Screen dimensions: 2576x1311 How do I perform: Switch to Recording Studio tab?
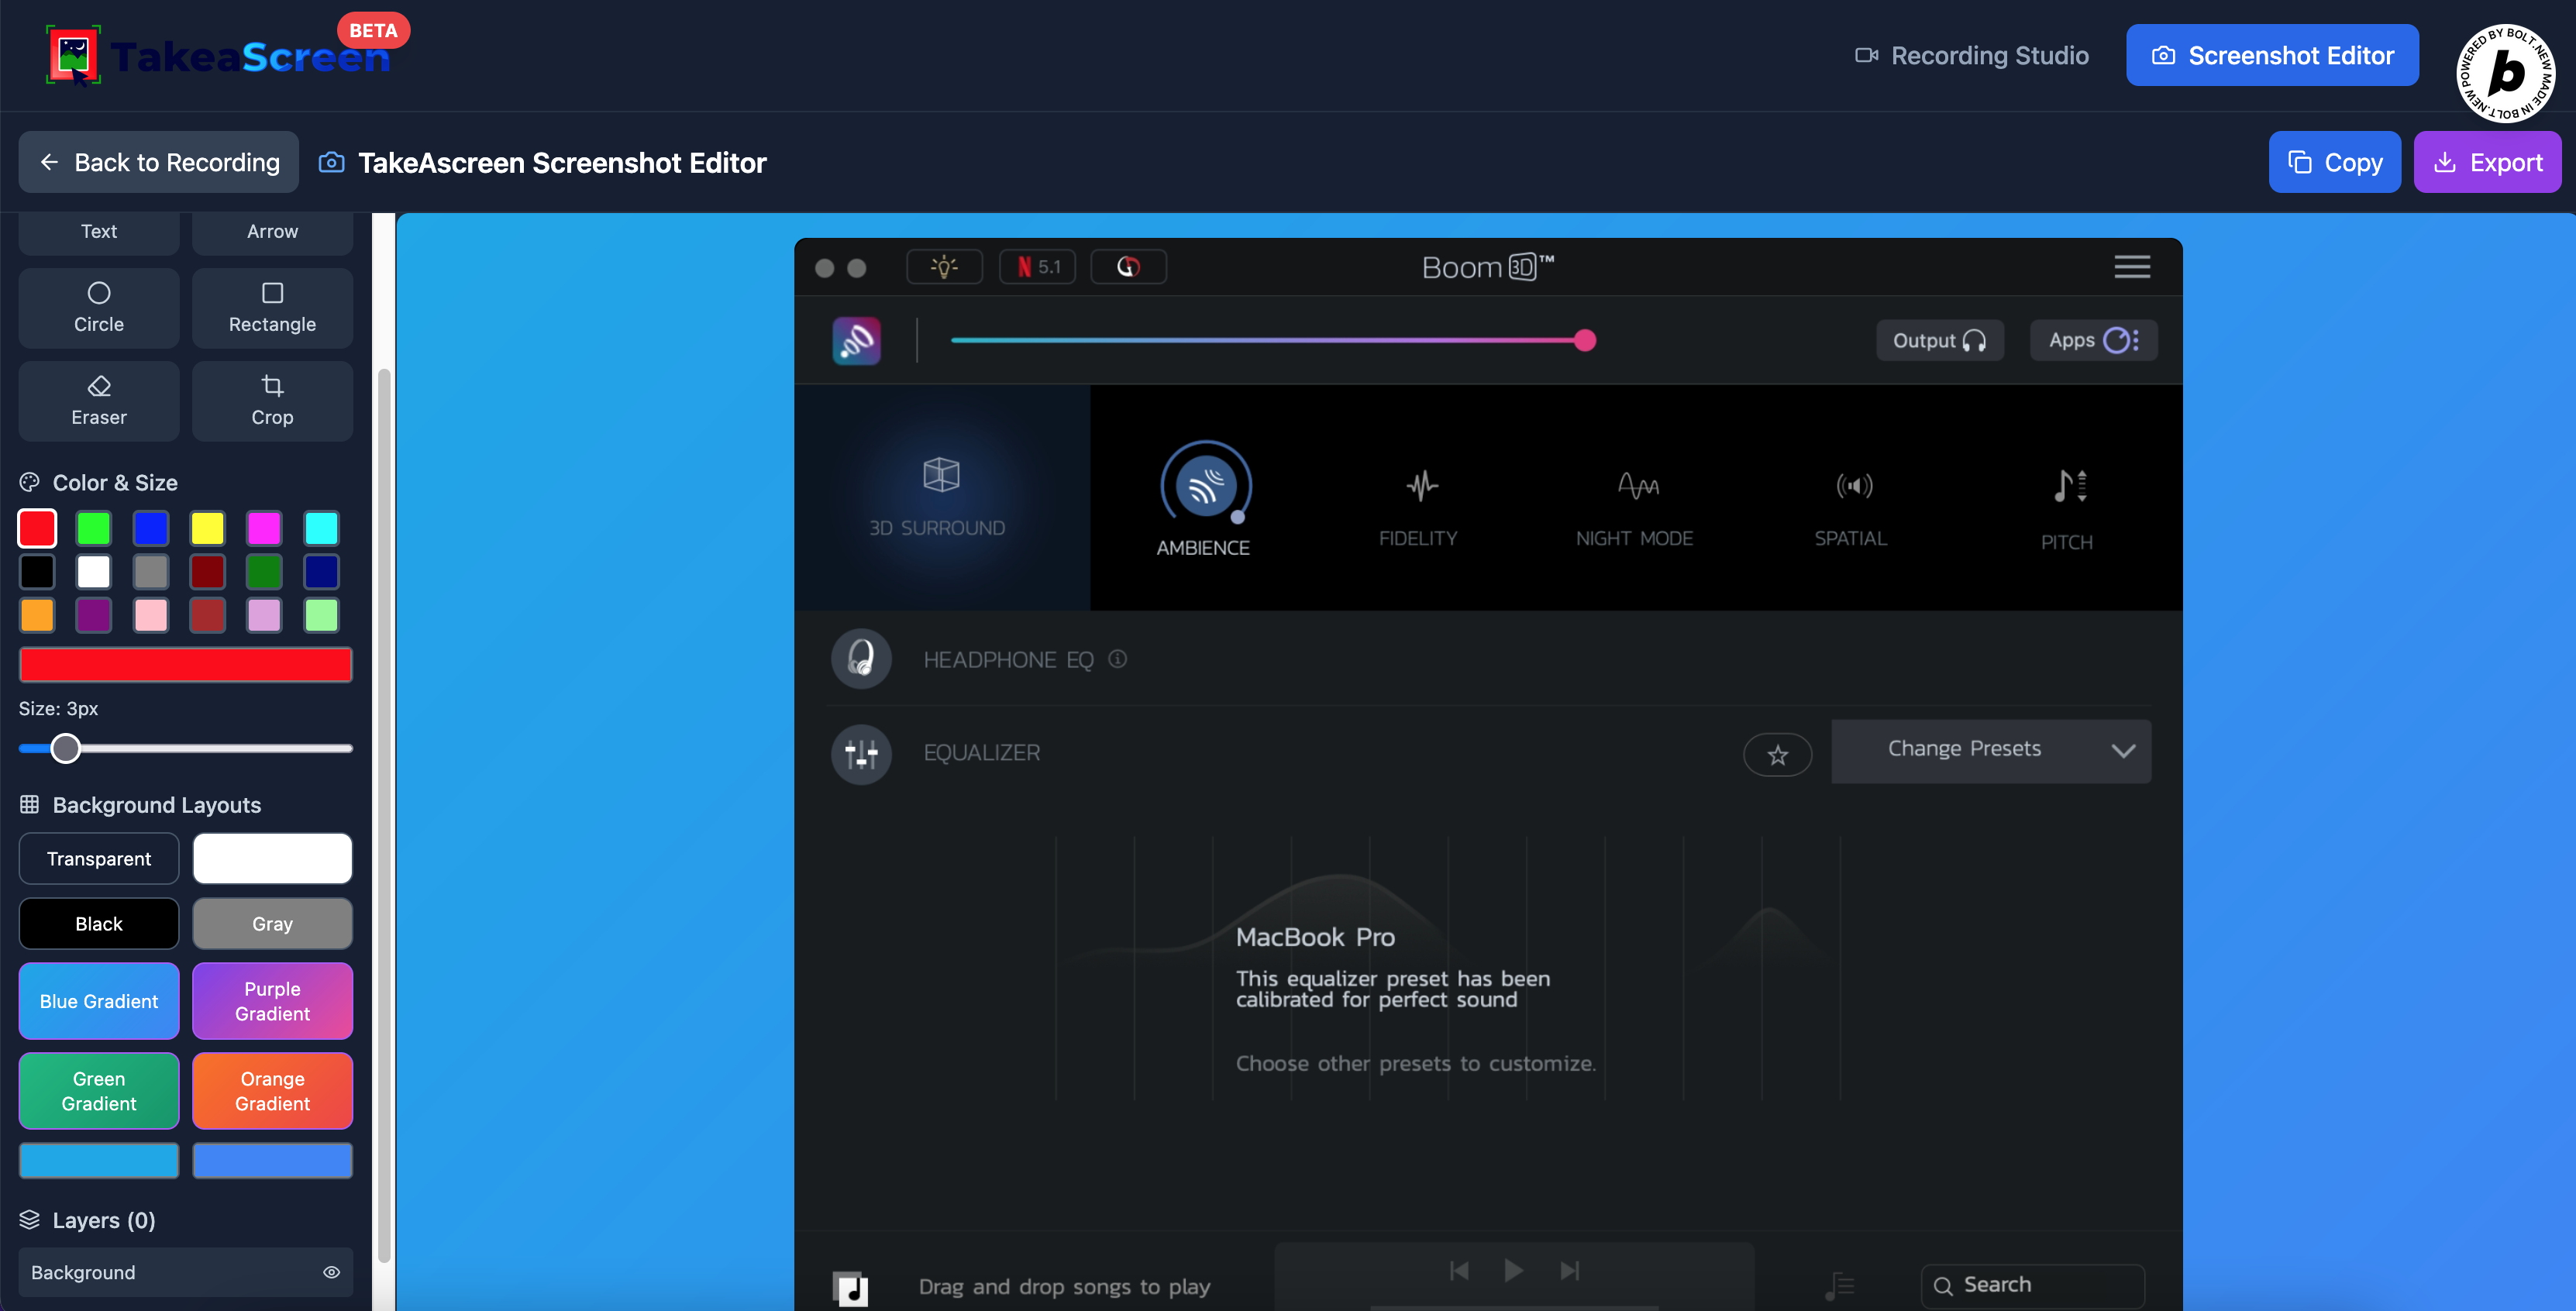[1971, 56]
